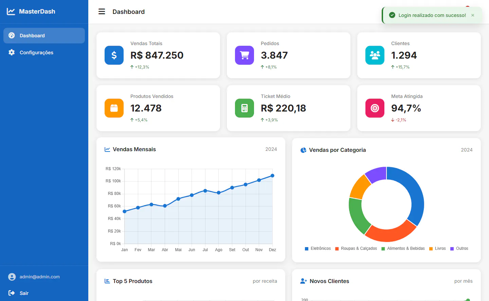Click the users icon on Clientes card
The image size is (489, 301).
375,55
